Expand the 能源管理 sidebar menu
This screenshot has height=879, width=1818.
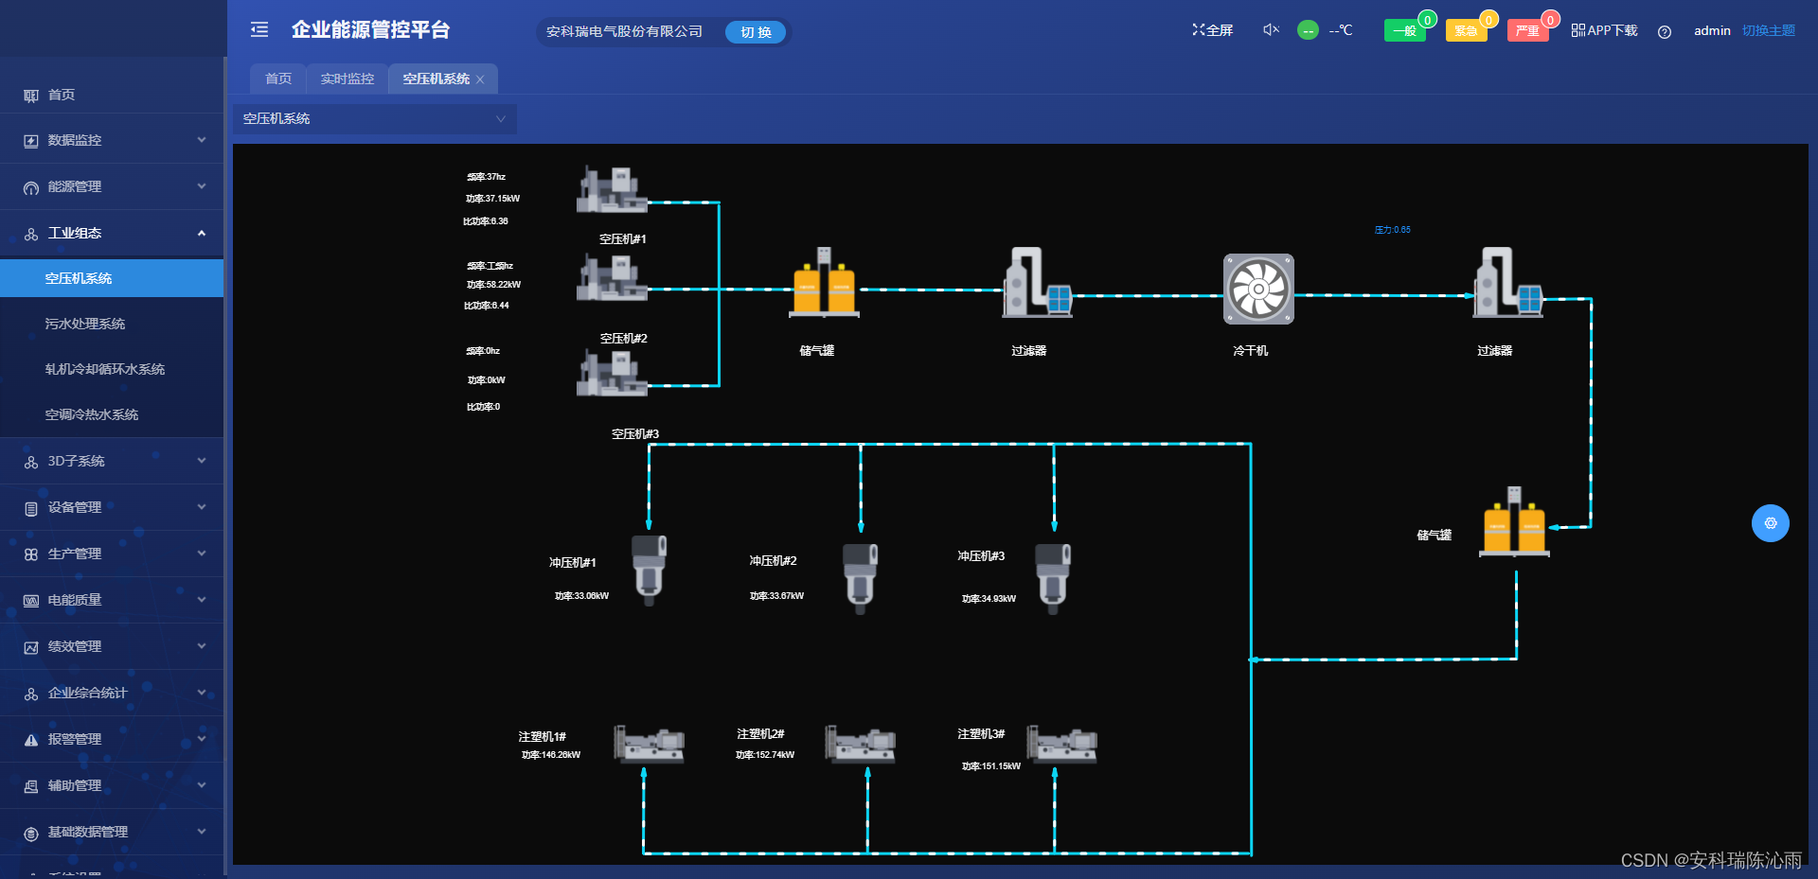pyautogui.click(x=112, y=186)
